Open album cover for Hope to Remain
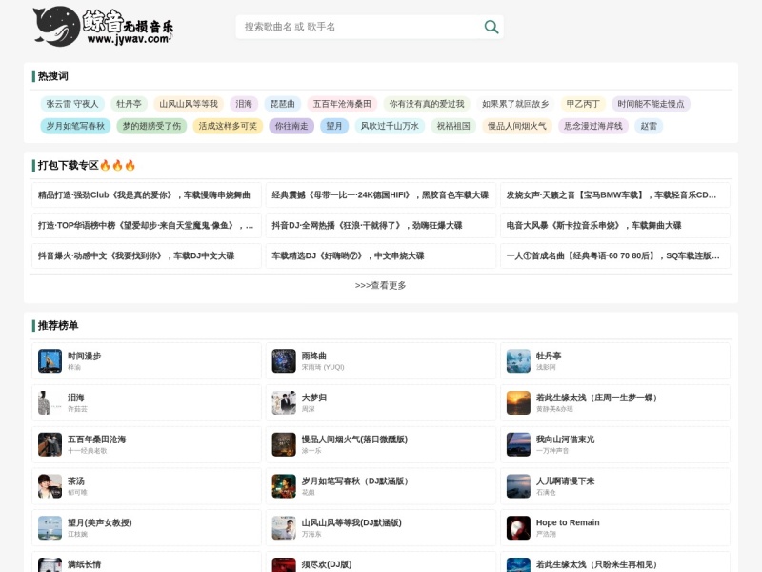This screenshot has width=762, height=572. (518, 528)
